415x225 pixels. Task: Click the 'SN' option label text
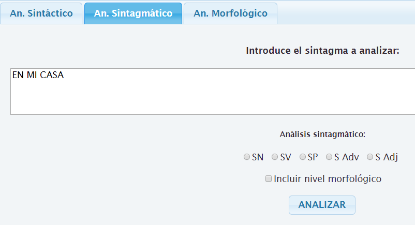tap(258, 157)
